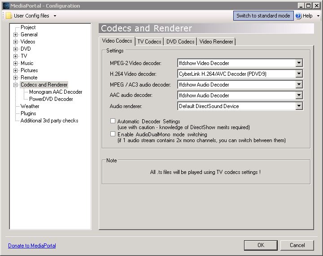Viewport: 323px width, 256px height.
Task: Close the MediaPortal Configuration window
Action: click(317, 6)
